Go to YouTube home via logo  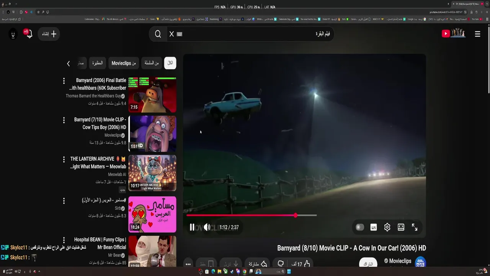click(x=454, y=34)
